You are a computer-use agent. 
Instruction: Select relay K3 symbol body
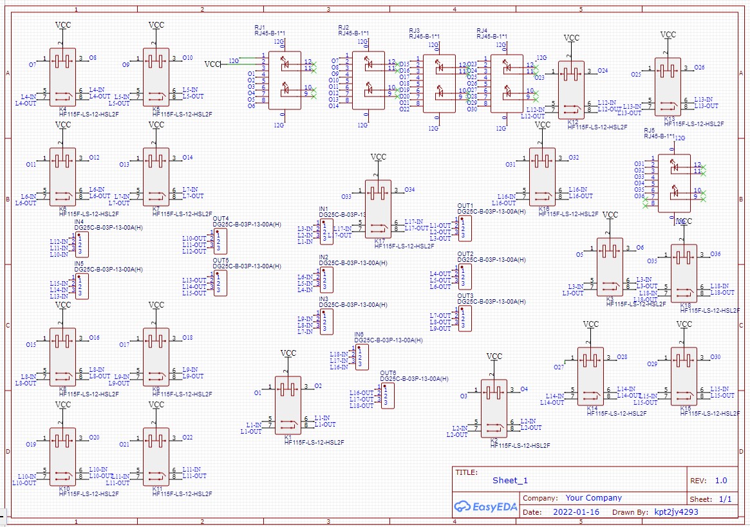(610, 267)
